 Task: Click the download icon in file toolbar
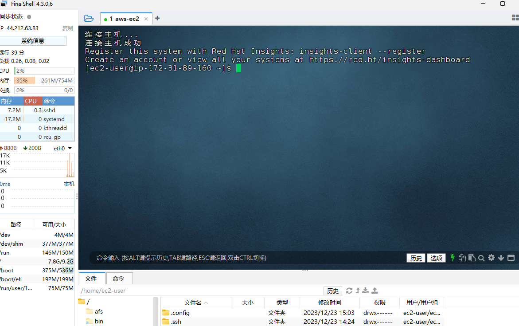click(365, 291)
